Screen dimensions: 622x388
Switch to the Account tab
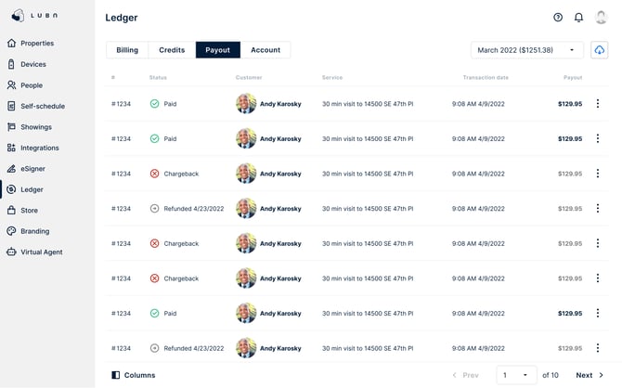tap(266, 50)
